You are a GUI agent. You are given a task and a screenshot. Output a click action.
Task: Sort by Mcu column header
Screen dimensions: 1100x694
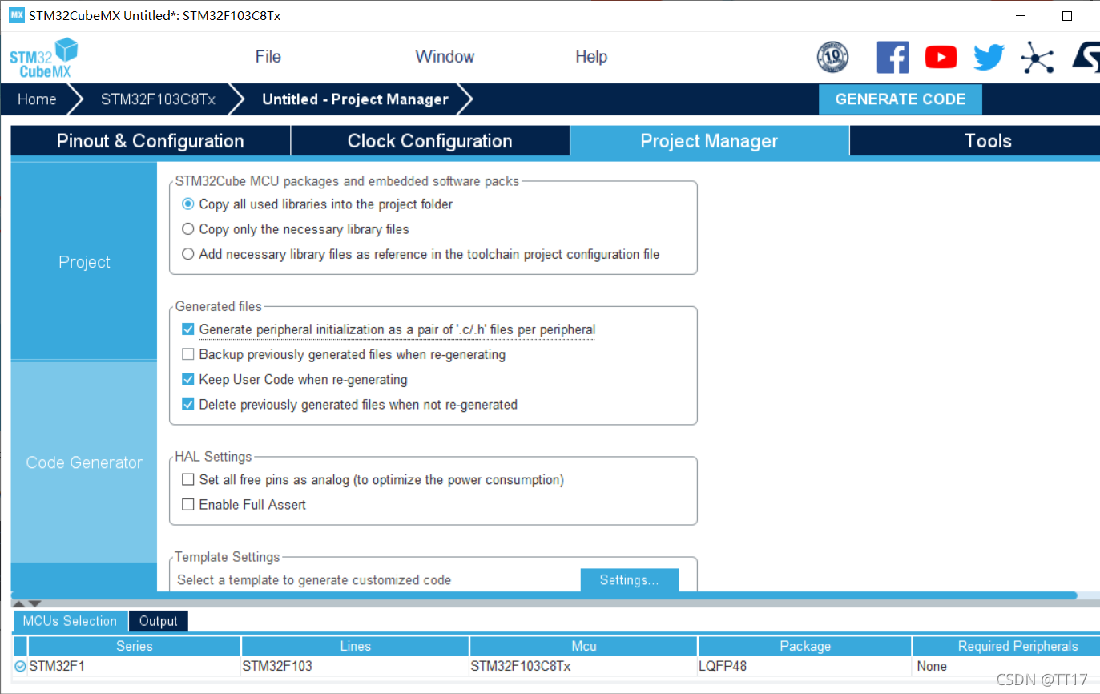click(583, 646)
